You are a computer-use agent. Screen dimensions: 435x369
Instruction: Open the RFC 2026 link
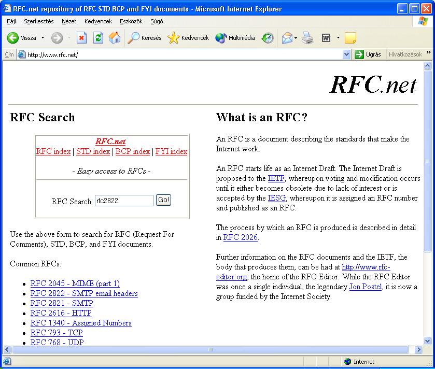coord(241,237)
